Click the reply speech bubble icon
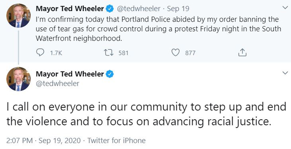 pos(40,53)
